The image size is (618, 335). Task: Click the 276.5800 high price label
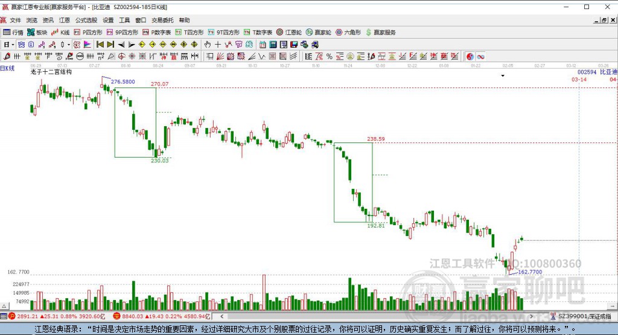(123, 81)
